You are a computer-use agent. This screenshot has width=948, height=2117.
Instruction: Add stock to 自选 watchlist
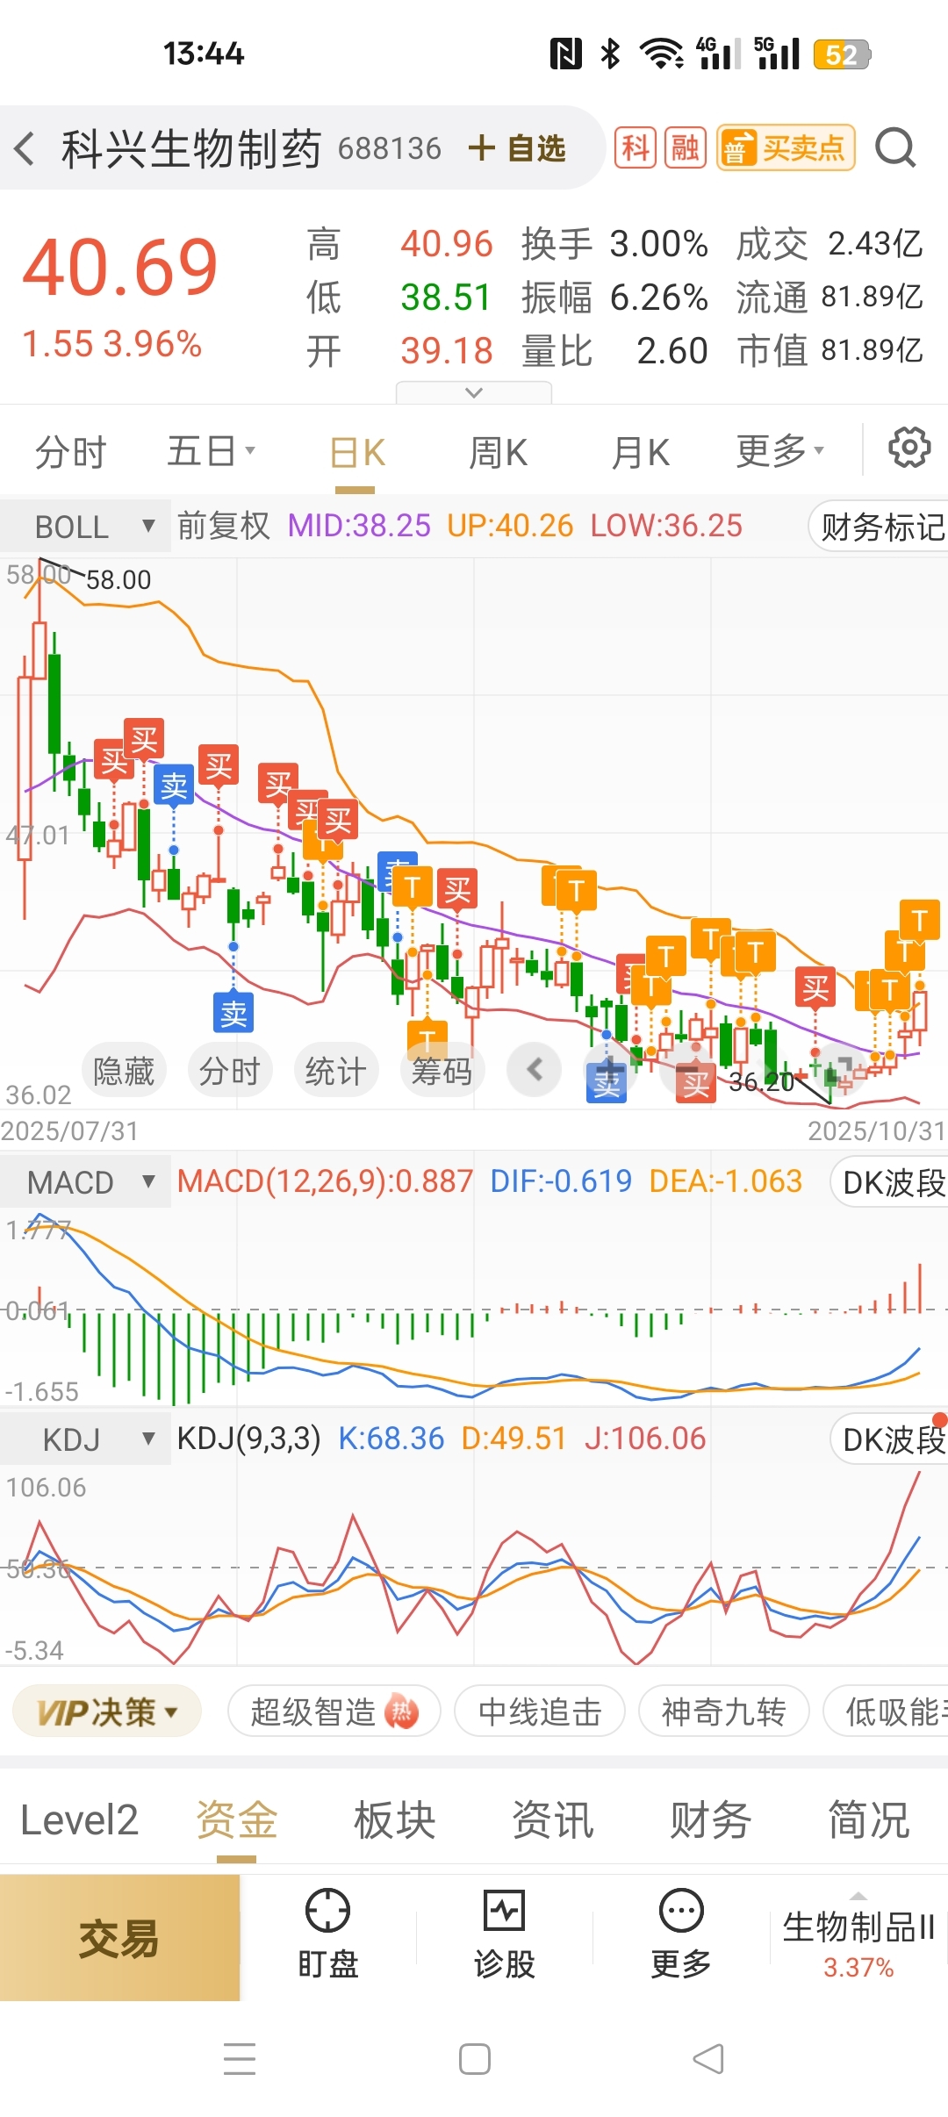(517, 148)
